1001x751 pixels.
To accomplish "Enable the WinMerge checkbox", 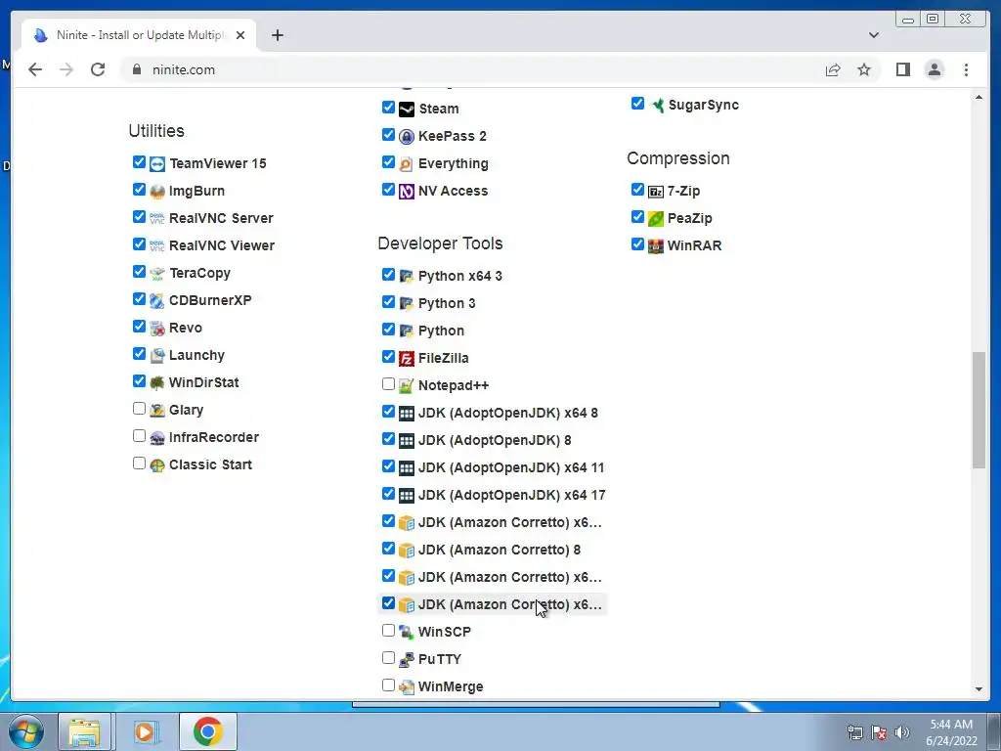I will (388, 685).
